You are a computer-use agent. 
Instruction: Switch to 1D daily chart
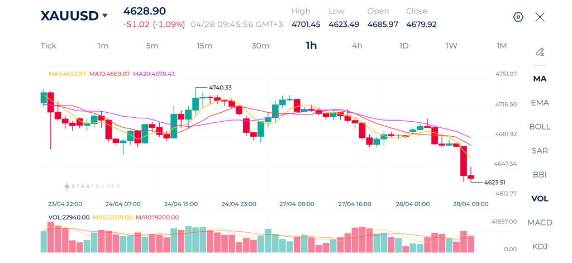[x=403, y=46]
